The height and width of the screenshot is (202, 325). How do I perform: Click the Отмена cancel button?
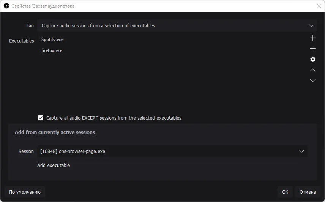click(308, 192)
